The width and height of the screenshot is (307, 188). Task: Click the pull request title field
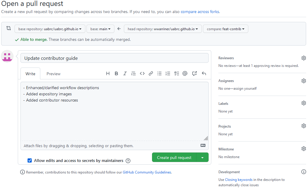tap(114, 58)
